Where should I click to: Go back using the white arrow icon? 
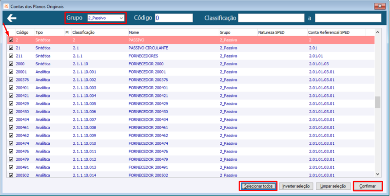click(11, 18)
